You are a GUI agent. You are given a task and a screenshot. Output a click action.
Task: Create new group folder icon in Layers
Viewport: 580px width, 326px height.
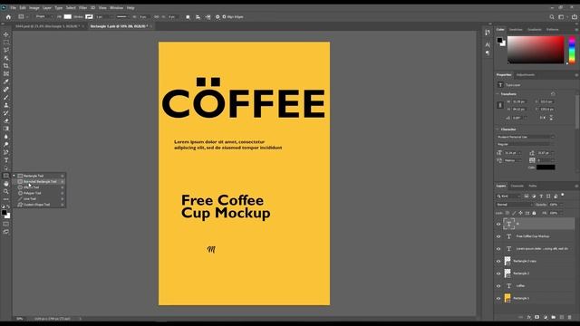(554, 317)
